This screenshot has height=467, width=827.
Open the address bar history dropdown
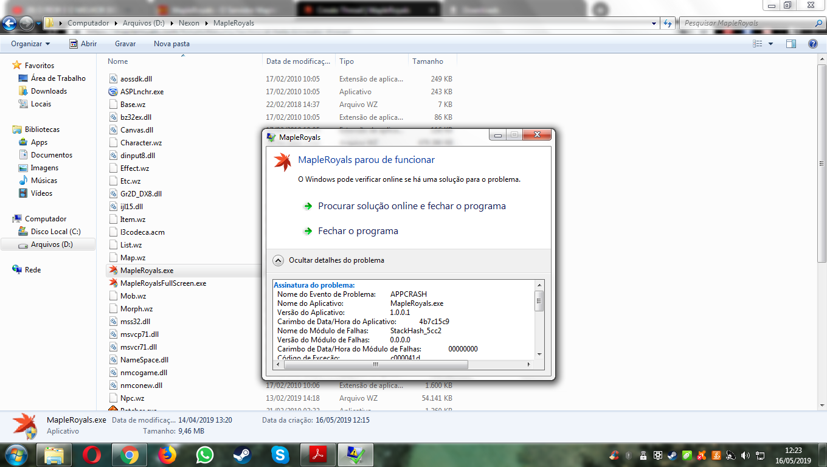coord(654,23)
